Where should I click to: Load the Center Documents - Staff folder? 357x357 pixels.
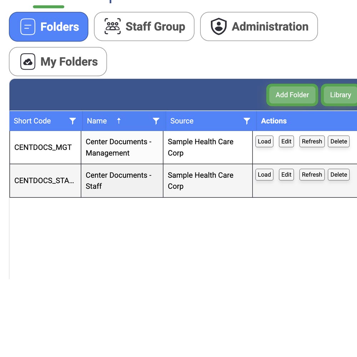(264, 175)
